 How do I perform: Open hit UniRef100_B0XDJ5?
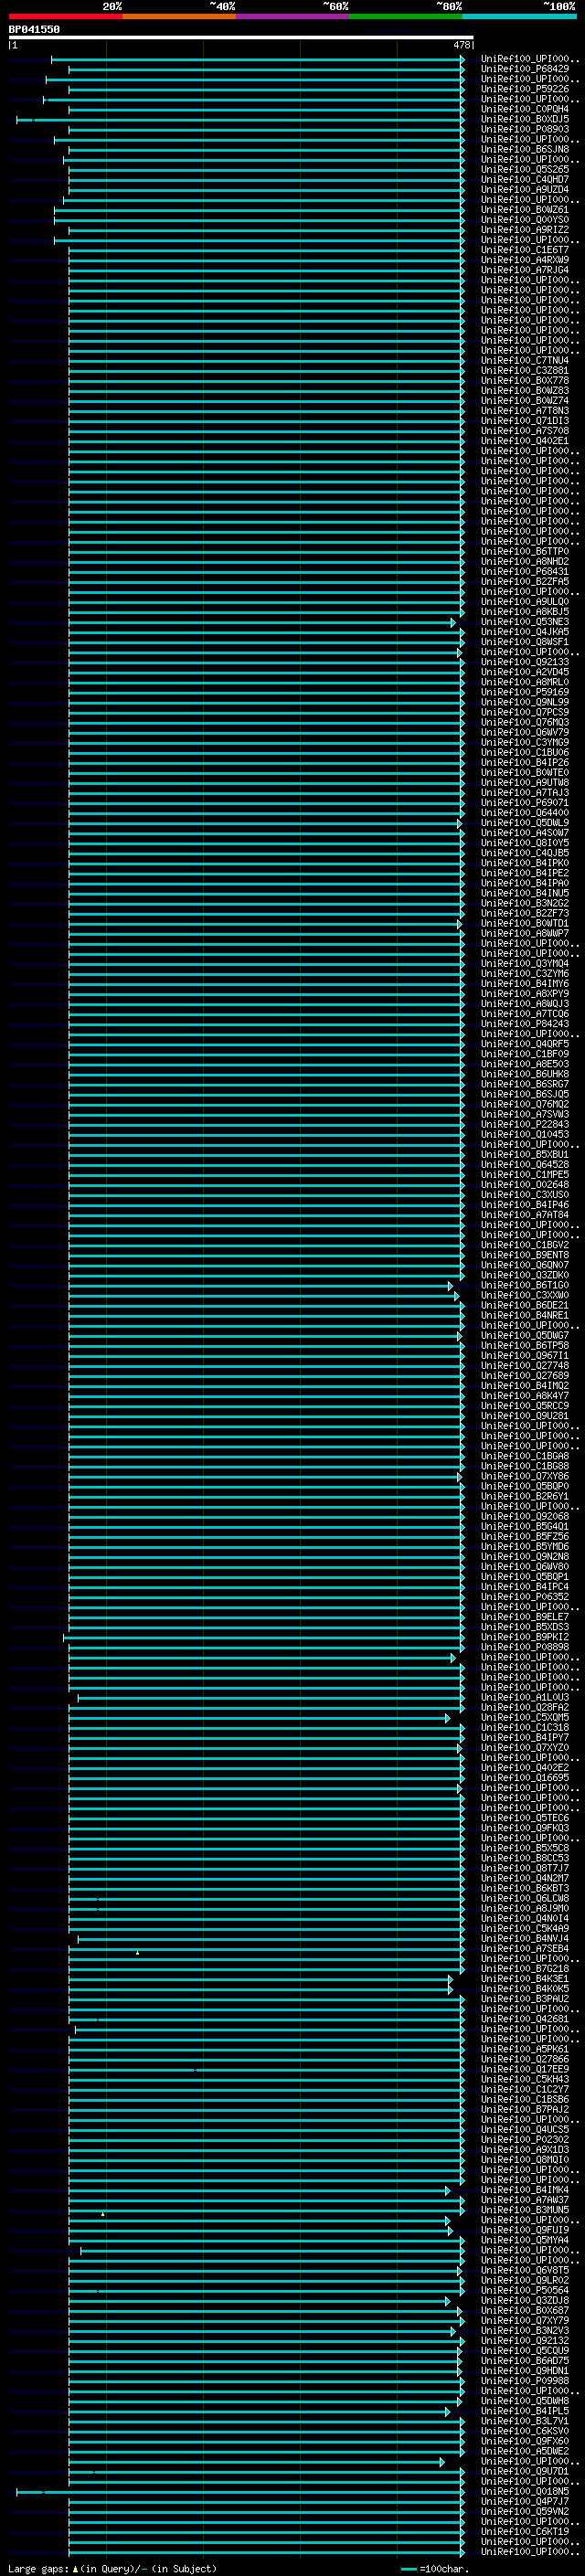[525, 119]
